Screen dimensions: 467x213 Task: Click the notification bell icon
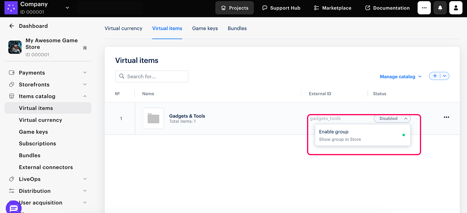pos(440,8)
